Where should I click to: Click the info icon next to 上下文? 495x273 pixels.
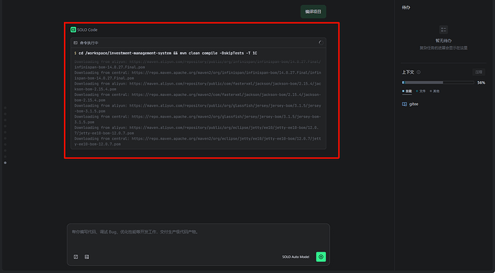[x=419, y=72]
